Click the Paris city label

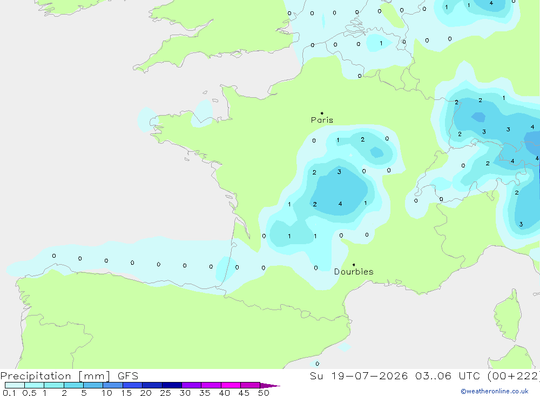(322, 120)
